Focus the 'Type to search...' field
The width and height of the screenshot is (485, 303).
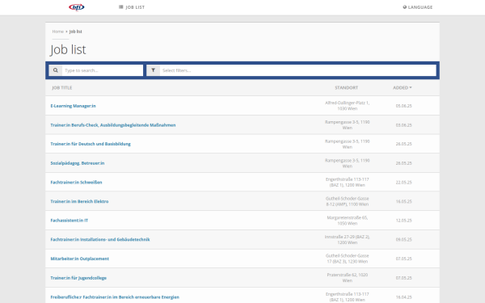point(103,70)
